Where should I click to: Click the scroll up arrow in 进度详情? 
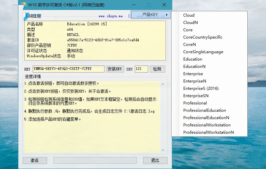tap(163, 84)
